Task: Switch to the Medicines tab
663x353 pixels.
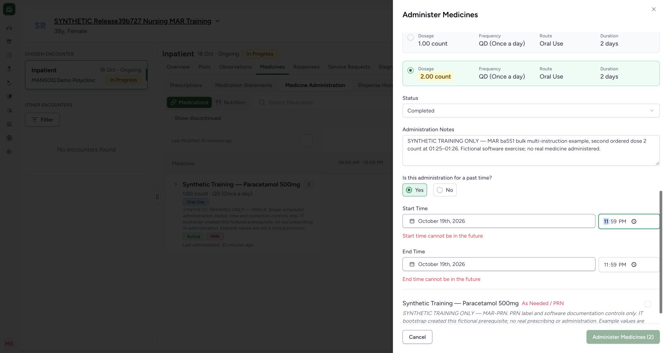Action: click(272, 67)
